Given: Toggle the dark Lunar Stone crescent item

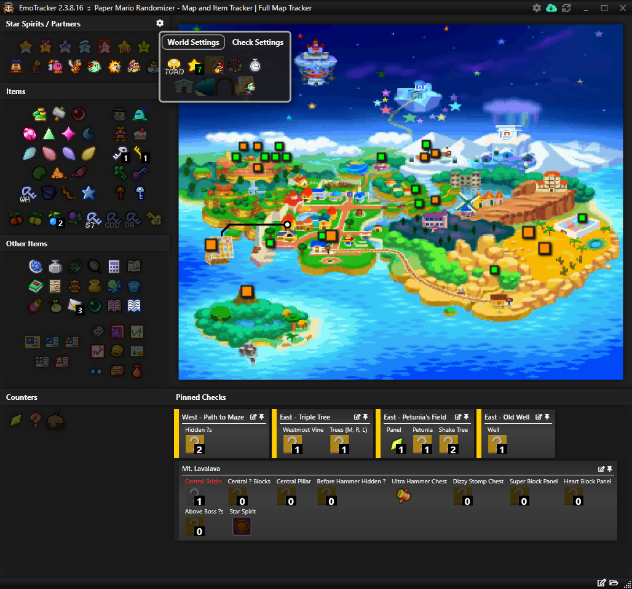Looking at the screenshot, I should pos(89,134).
